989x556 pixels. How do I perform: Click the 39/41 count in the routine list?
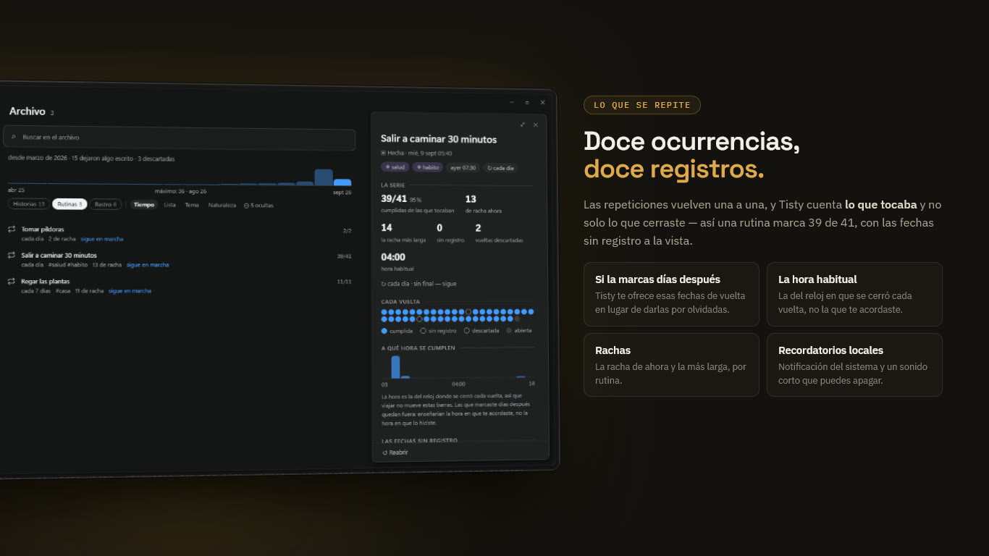click(344, 256)
